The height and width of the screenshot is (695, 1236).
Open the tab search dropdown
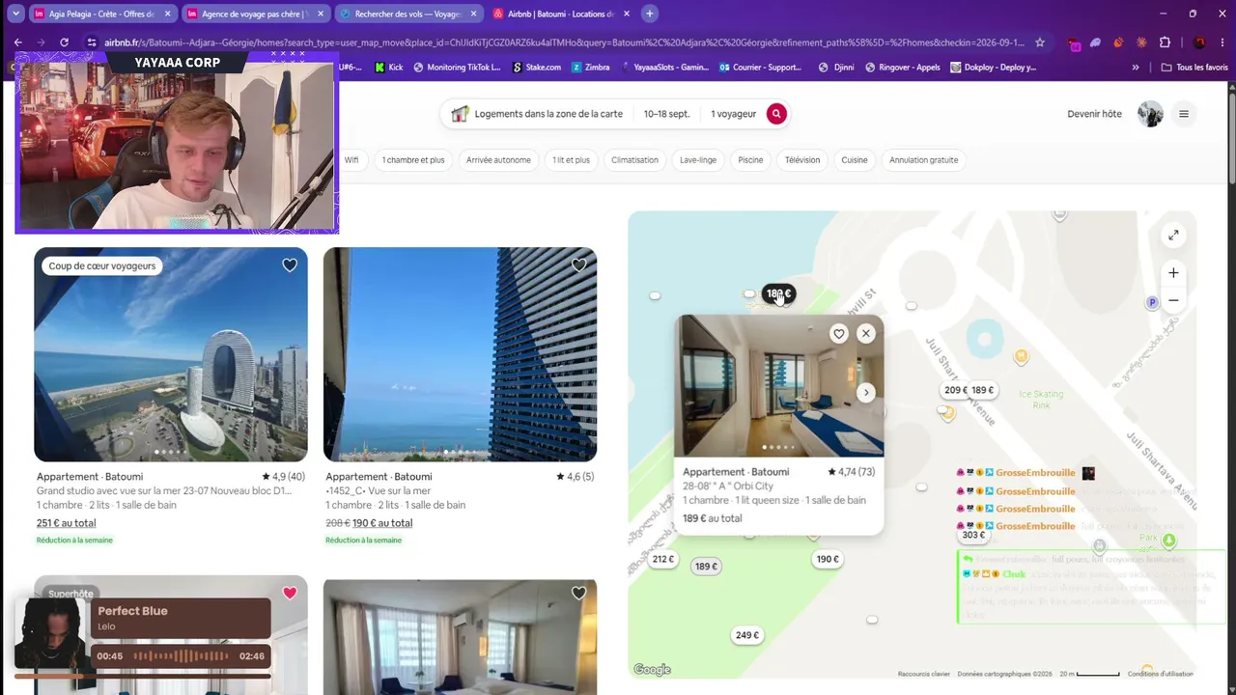15,14
